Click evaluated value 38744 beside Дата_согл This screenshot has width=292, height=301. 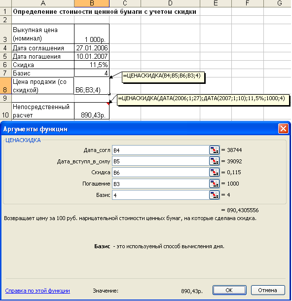pos(234,150)
